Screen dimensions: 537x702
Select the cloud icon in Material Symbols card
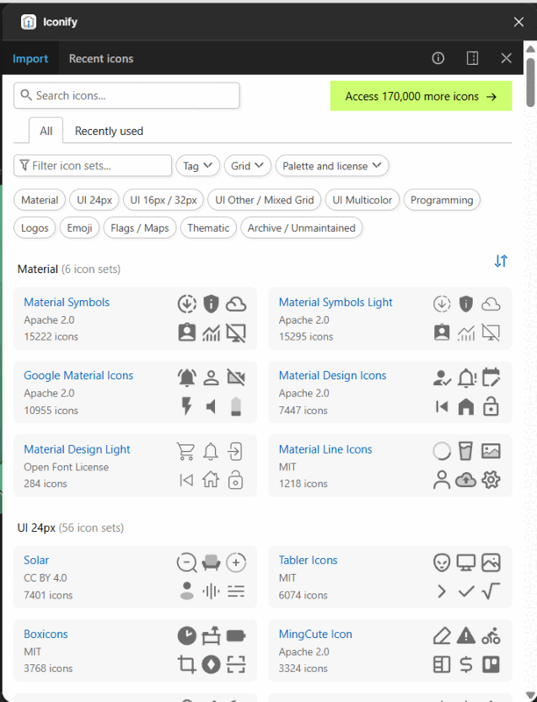click(x=236, y=304)
